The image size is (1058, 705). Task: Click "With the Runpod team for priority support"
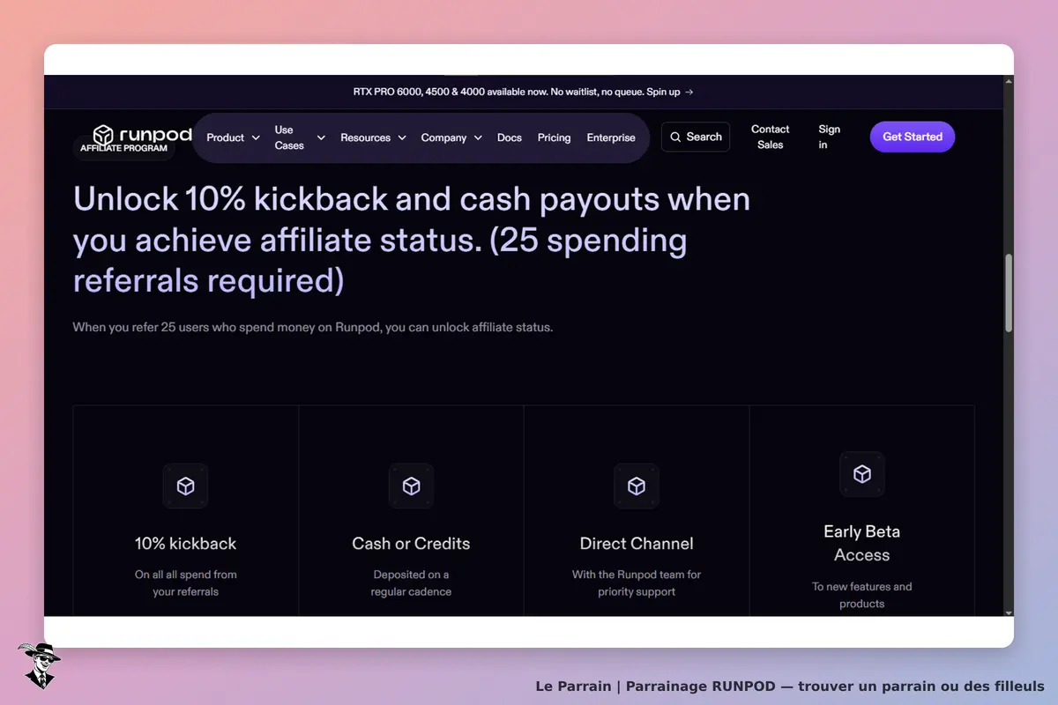pos(637,583)
